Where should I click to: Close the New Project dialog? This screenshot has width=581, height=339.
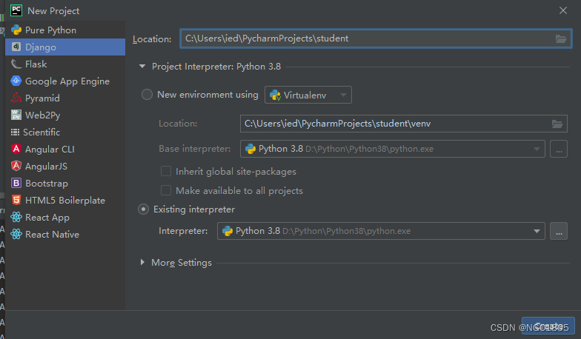(x=563, y=10)
